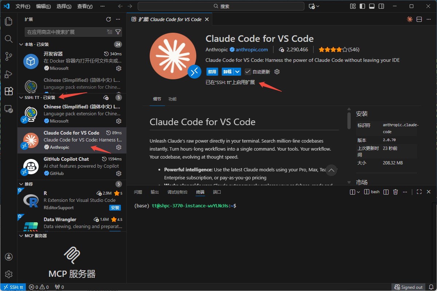Open the extension filter funnel
Viewport: 437px width, 291px height.
(118, 32)
